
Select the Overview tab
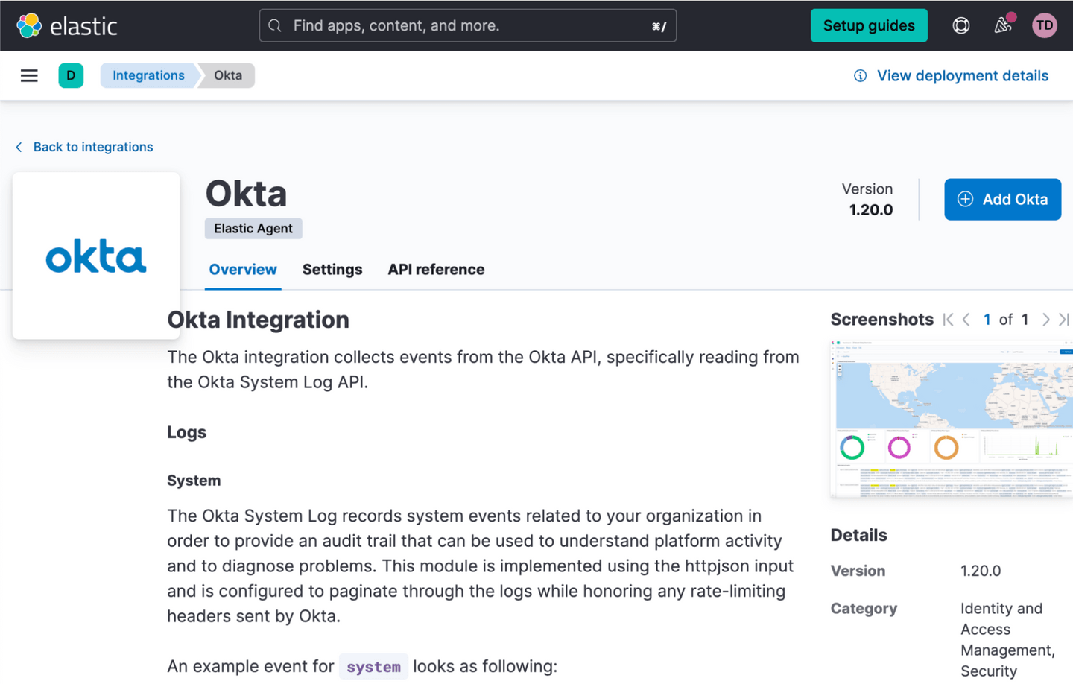243,270
